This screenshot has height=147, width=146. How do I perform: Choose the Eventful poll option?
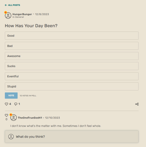click(72, 76)
